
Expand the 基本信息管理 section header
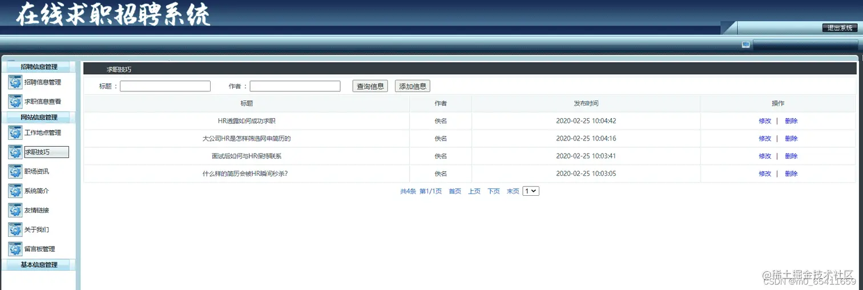(x=39, y=265)
